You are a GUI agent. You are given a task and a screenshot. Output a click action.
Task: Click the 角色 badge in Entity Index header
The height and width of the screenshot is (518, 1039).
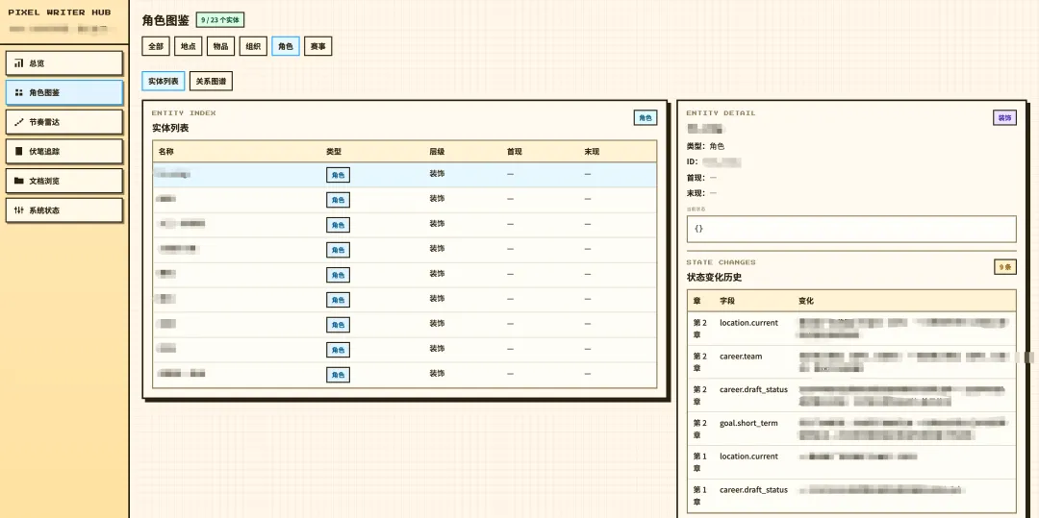[x=646, y=118]
